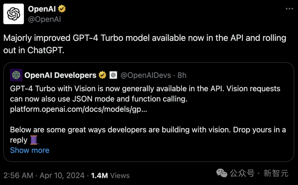This screenshot has width=298, height=185.
Task: Click the gold verified badge beside OpenAI
Action: point(62,9)
